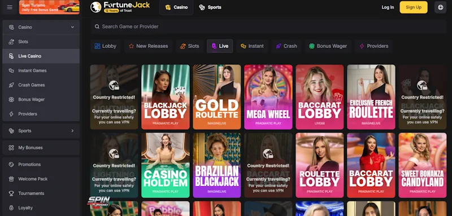Image resolution: width=452 pixels, height=216 pixels.
Task: Click the FortuneJack logo
Action: pos(120,7)
